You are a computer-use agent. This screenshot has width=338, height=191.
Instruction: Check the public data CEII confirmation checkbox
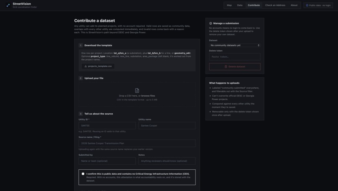pos(83,174)
